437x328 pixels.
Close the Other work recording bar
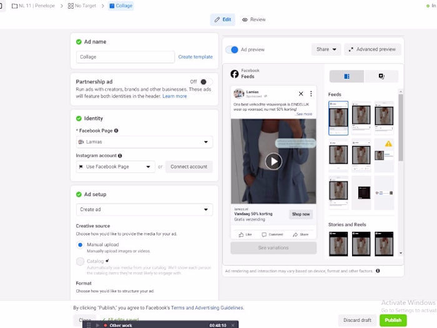click(x=233, y=326)
